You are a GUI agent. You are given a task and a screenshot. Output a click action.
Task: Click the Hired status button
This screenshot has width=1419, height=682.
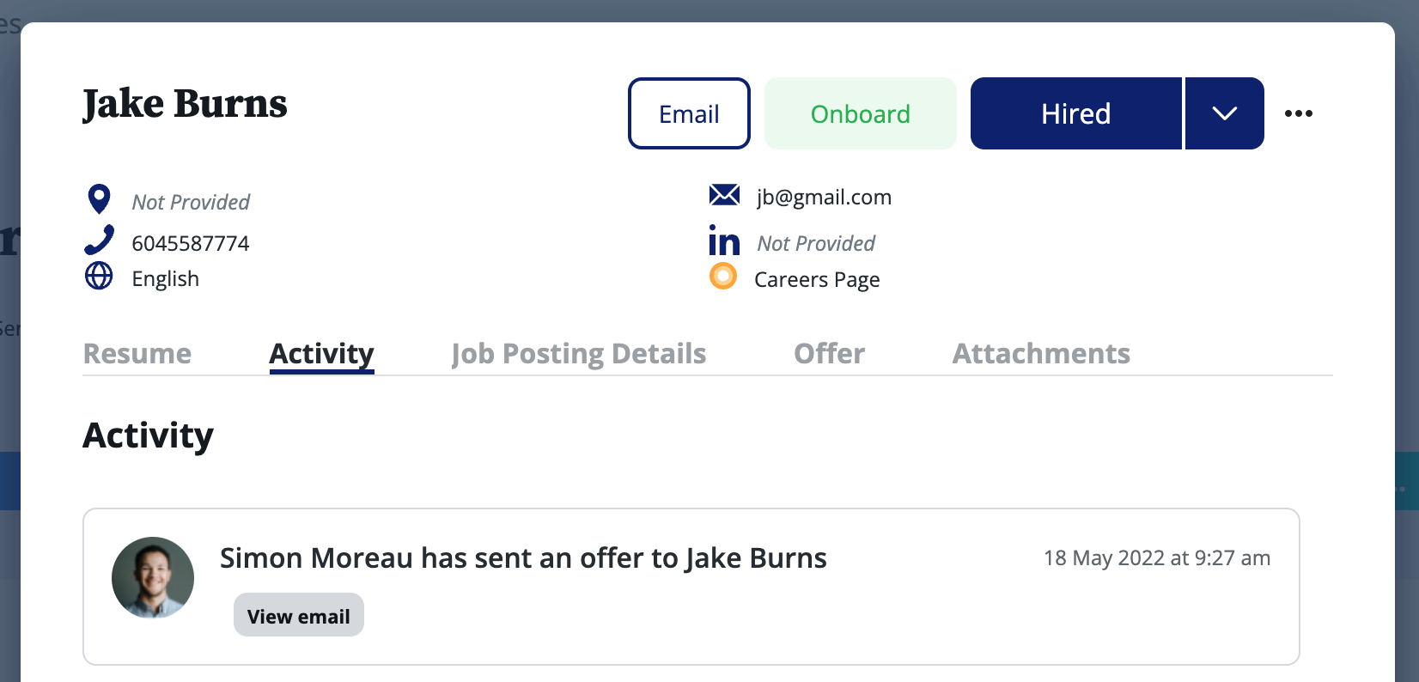(1075, 113)
